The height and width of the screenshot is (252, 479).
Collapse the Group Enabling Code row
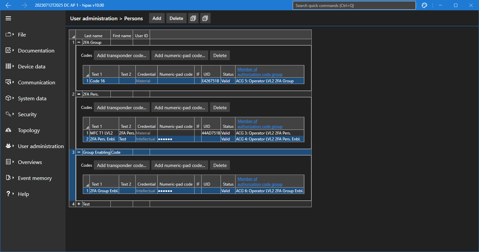coord(79,152)
